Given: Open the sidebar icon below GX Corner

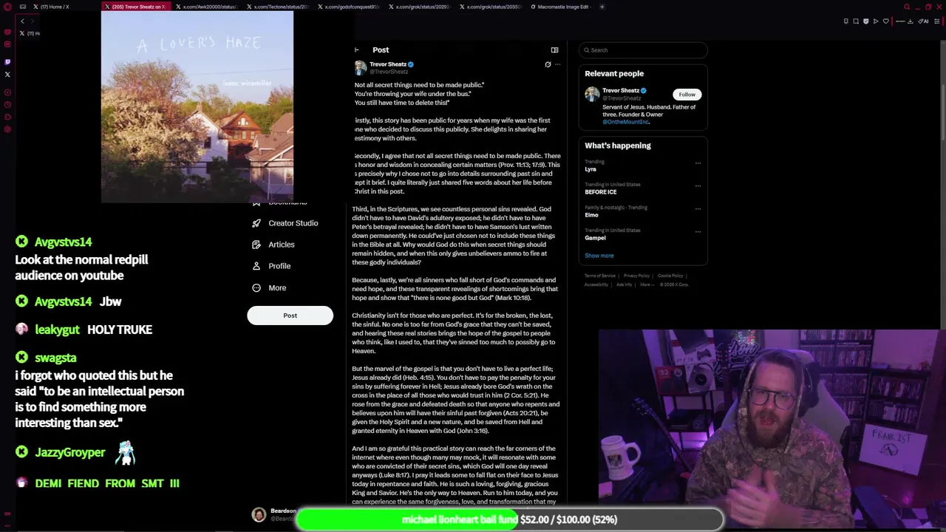Looking at the screenshot, I should tap(7, 44).
